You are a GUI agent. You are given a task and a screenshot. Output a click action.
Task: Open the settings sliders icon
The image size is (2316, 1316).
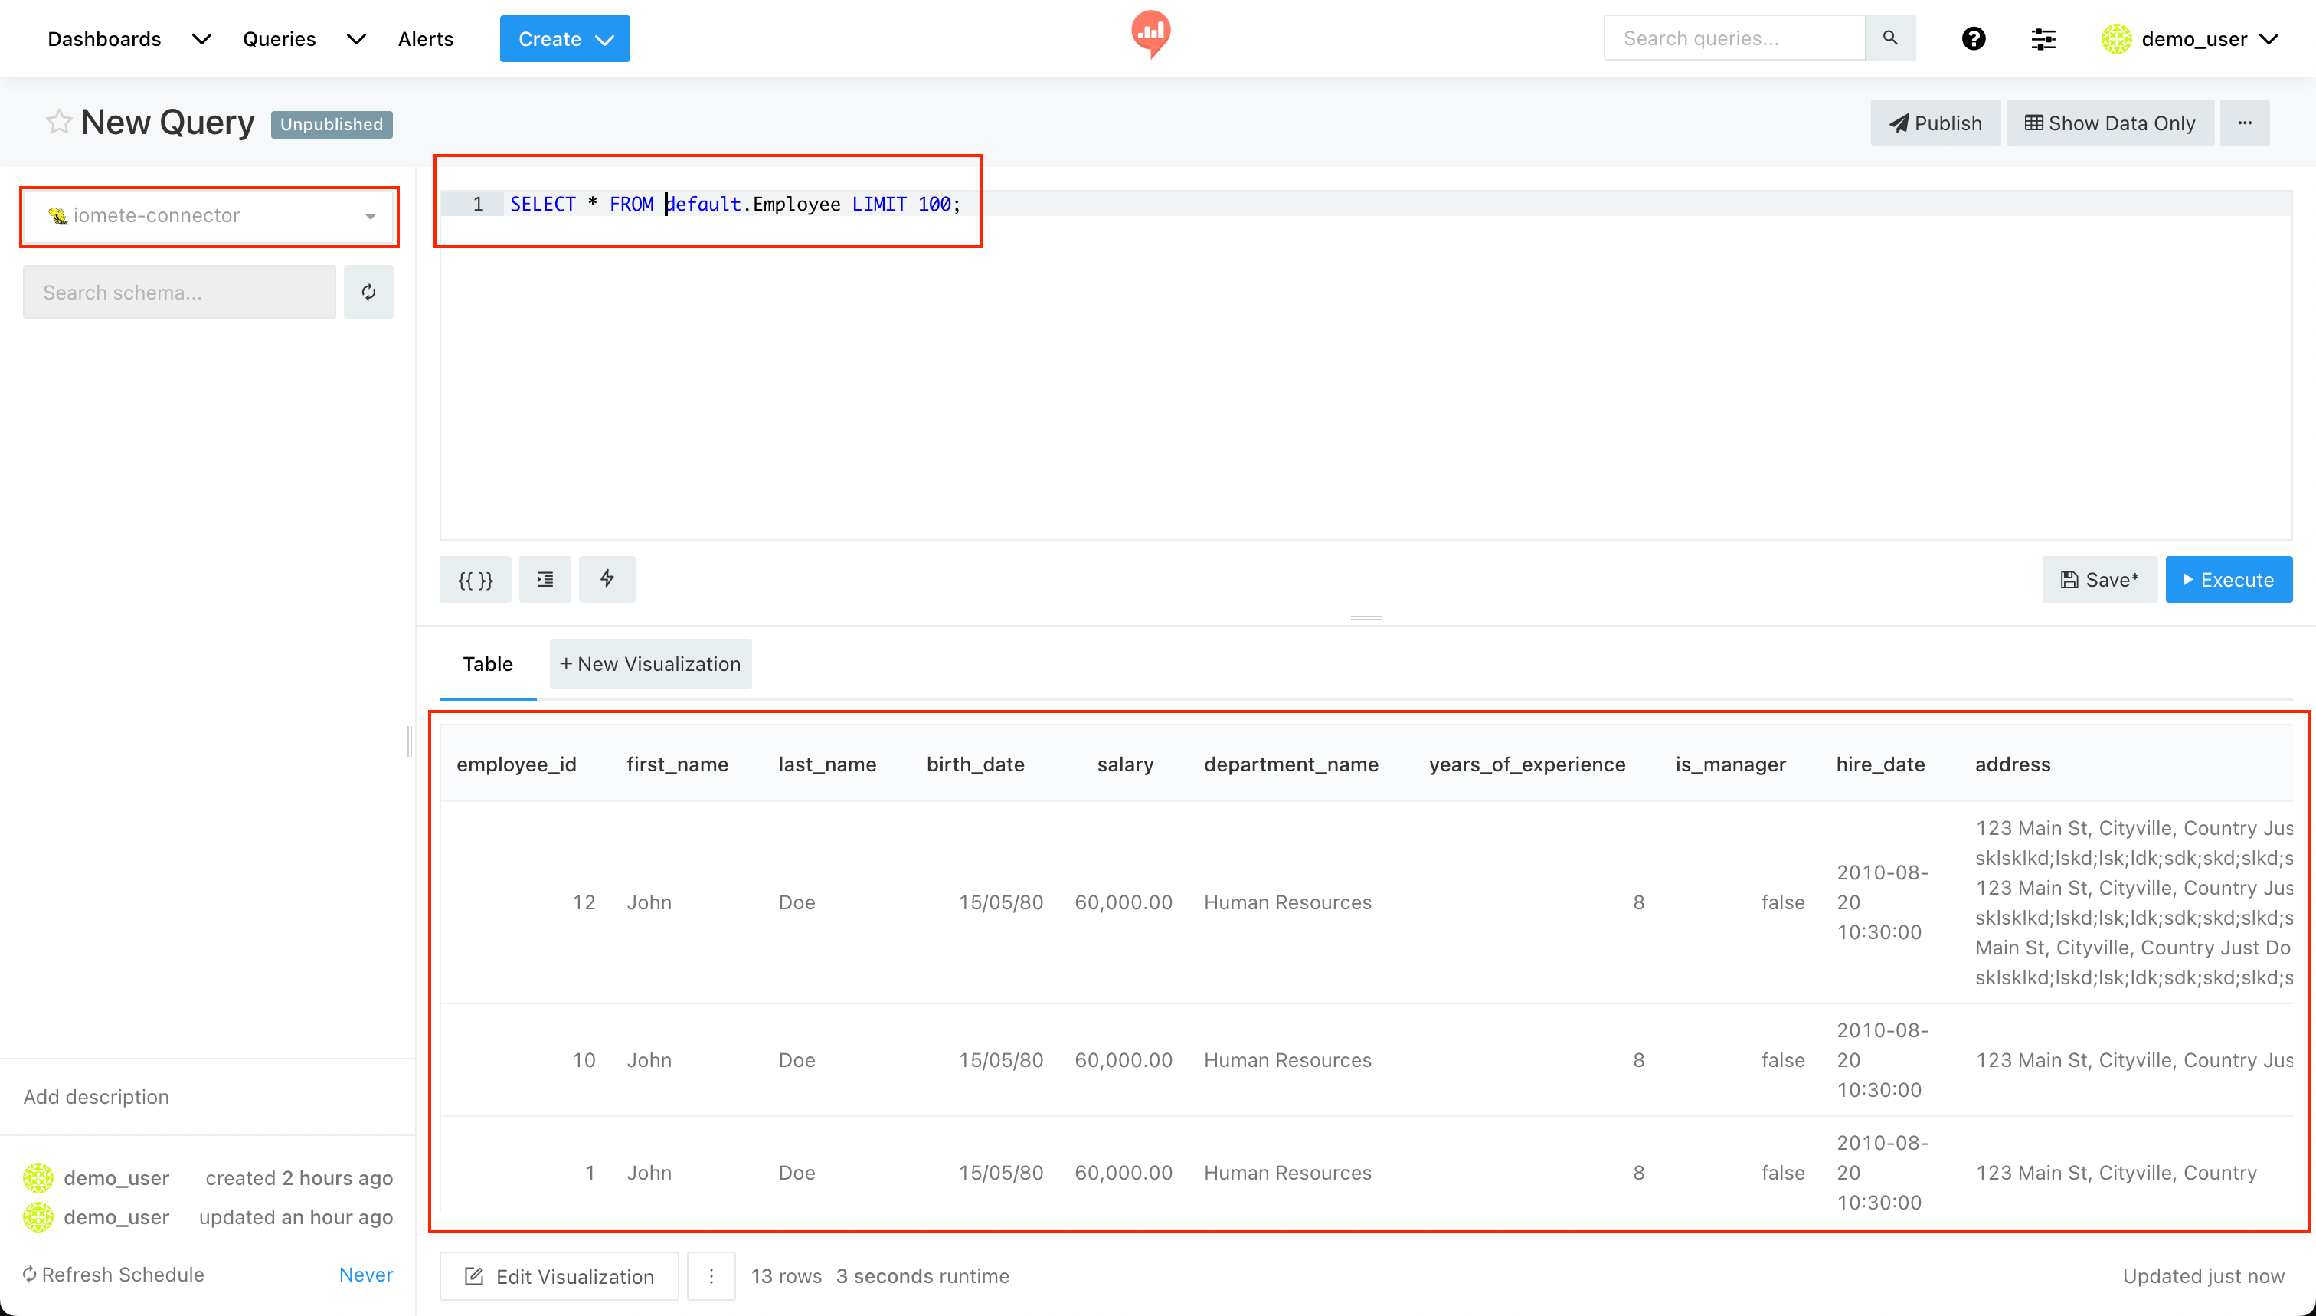pyautogui.click(x=2043, y=39)
